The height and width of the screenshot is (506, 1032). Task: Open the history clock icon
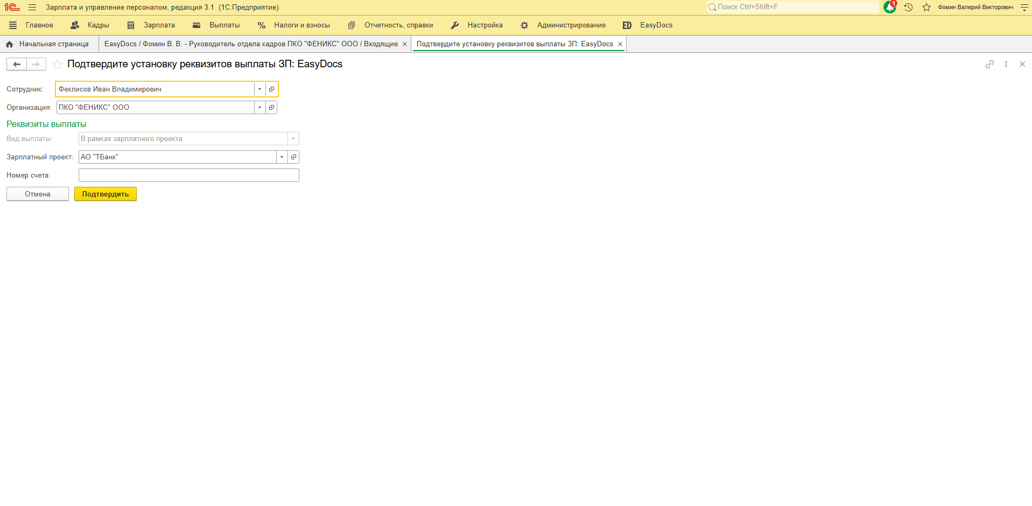tap(908, 8)
